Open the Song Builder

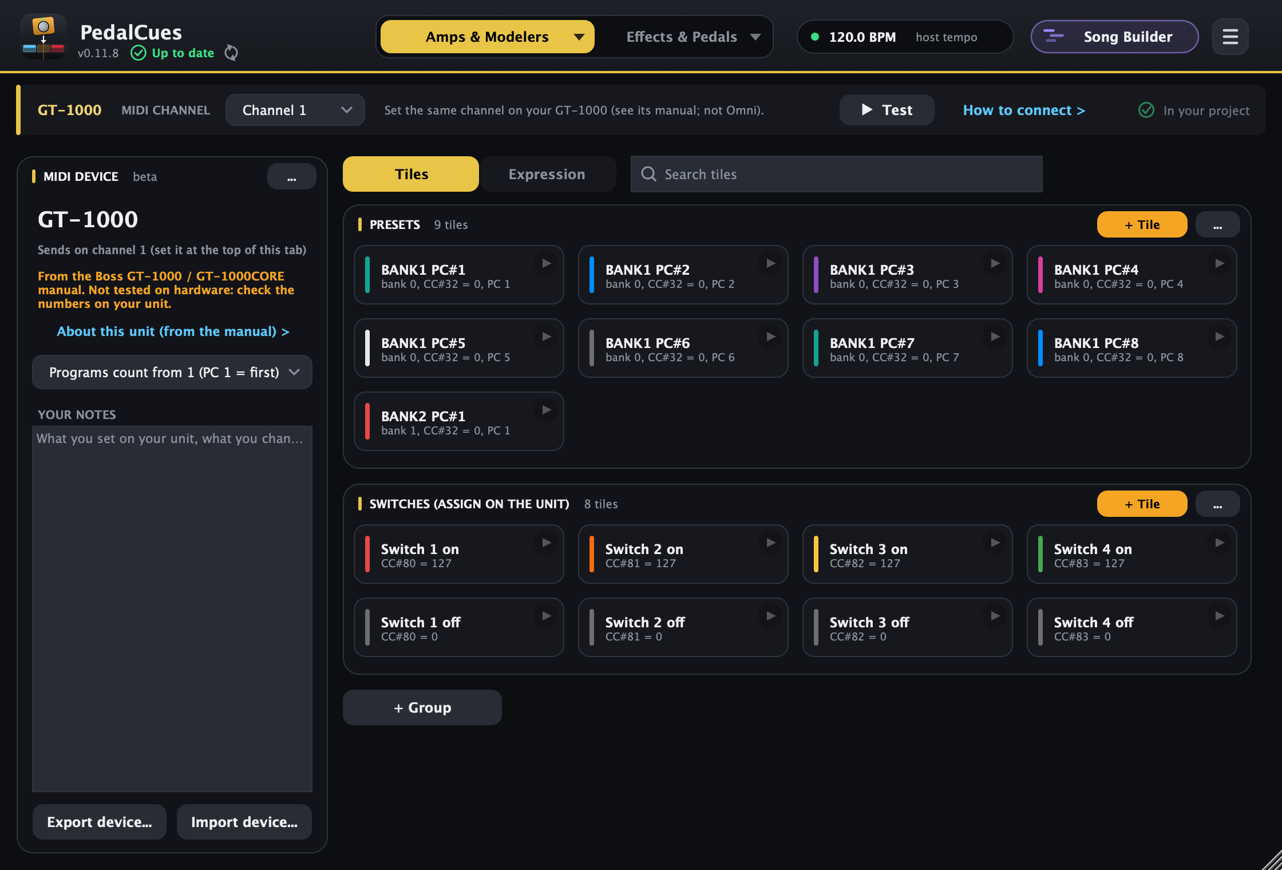1114,37
